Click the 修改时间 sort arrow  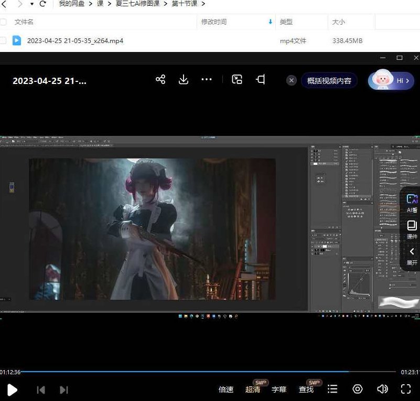click(270, 22)
